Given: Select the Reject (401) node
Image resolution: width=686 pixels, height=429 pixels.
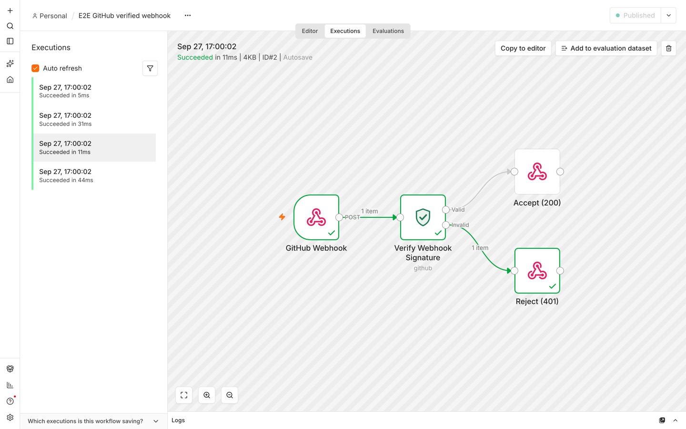Looking at the screenshot, I should pyautogui.click(x=537, y=271).
